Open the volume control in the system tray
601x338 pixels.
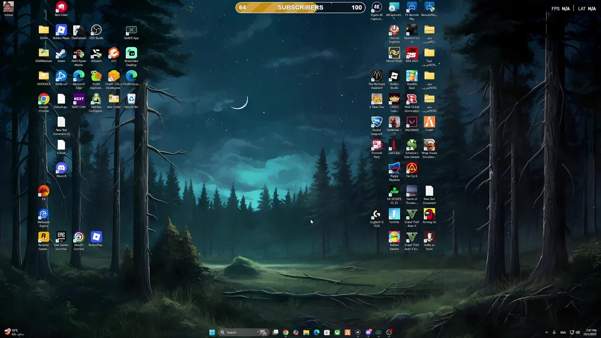pyautogui.click(x=578, y=332)
